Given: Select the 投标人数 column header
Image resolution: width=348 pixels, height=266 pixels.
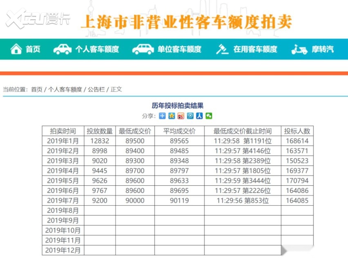Looking at the screenshot, I should click(297, 131).
